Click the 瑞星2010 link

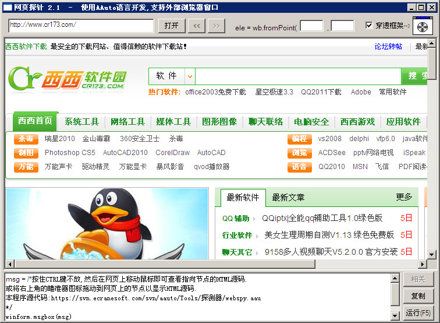click(x=59, y=139)
